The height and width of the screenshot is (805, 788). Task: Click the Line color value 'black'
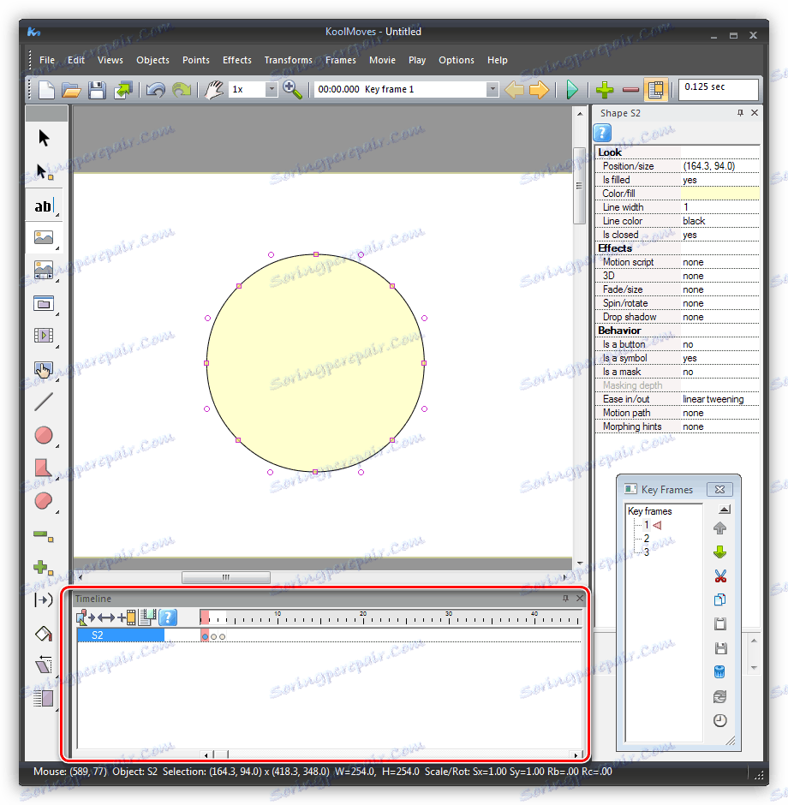694,221
